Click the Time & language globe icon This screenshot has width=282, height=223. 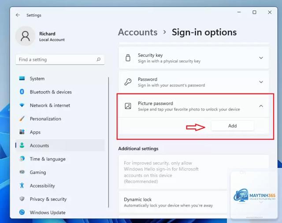pyautogui.click(x=22, y=159)
